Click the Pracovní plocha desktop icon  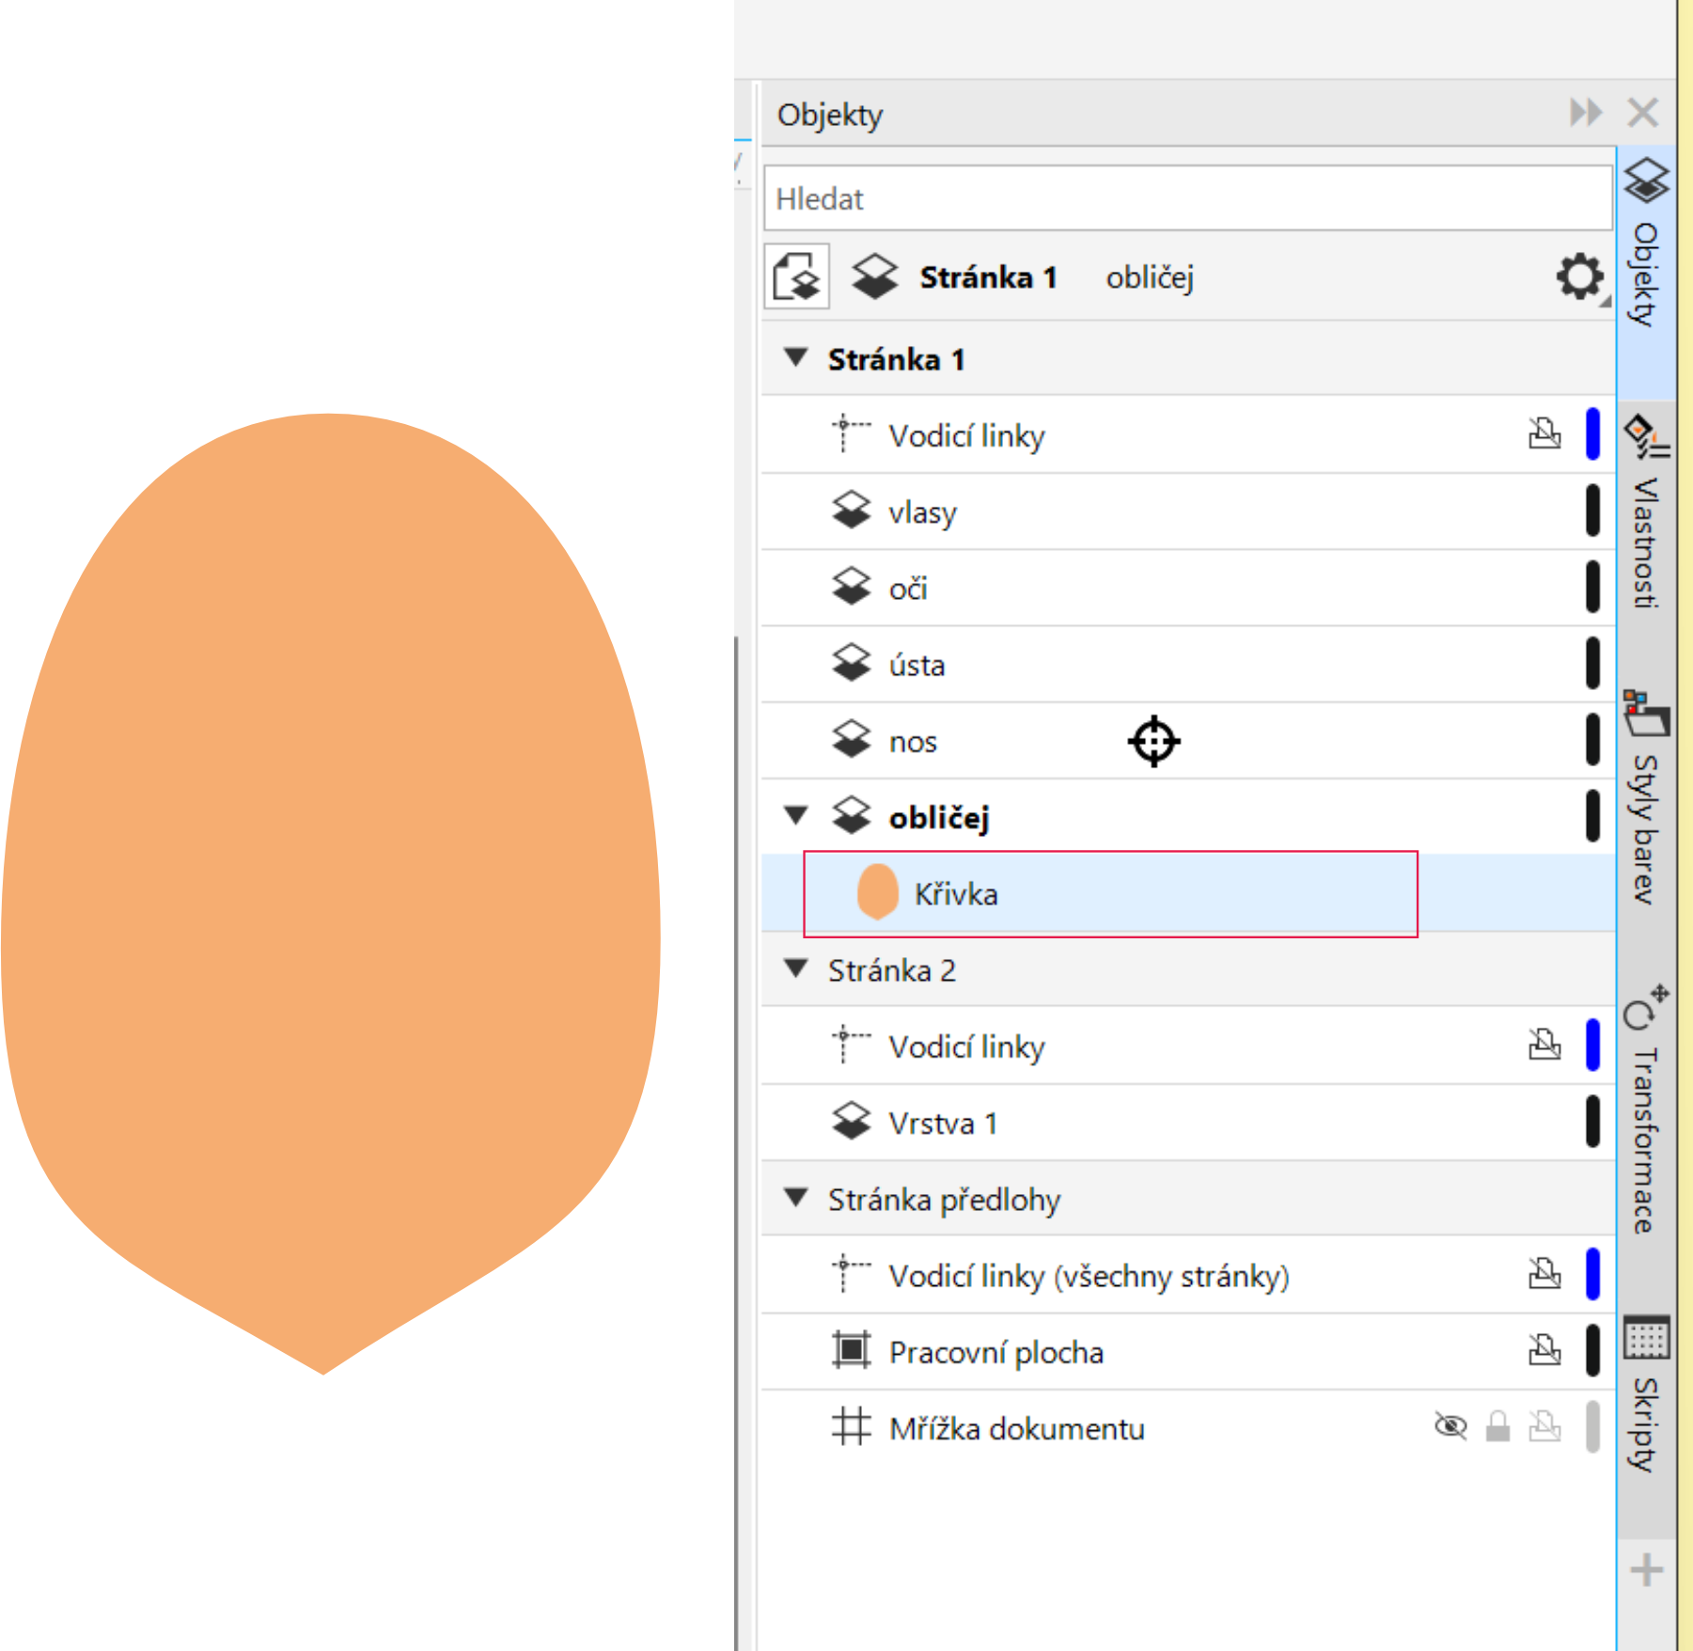(851, 1351)
